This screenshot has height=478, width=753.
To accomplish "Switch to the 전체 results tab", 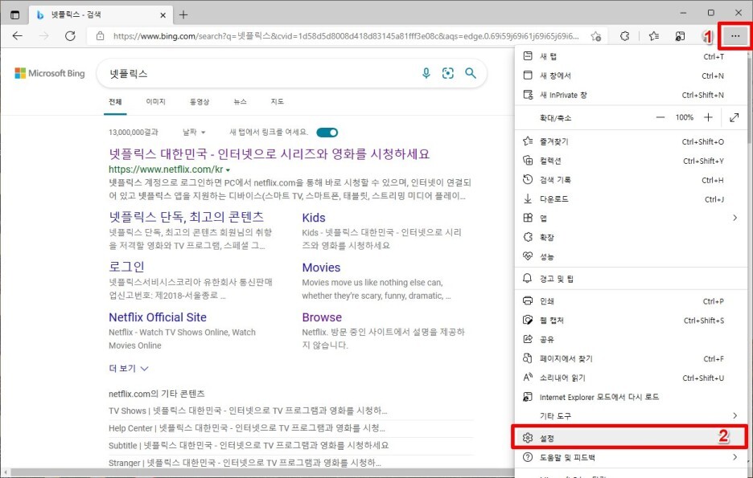I will pyautogui.click(x=115, y=102).
